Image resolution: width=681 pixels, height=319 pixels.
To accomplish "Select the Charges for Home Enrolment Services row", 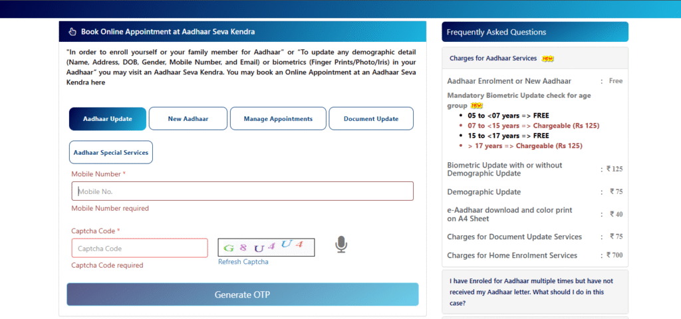I will pos(512,255).
